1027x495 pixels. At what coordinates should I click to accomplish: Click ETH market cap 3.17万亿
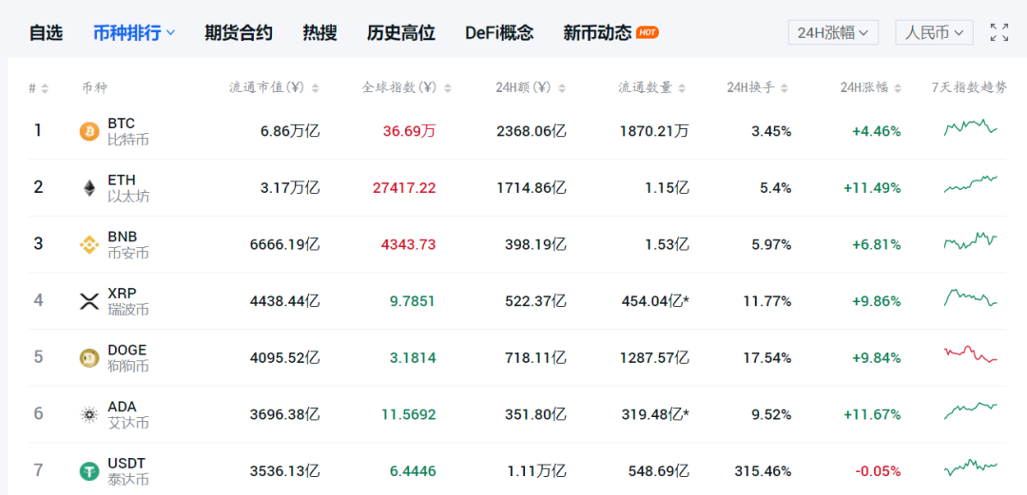coord(290,188)
